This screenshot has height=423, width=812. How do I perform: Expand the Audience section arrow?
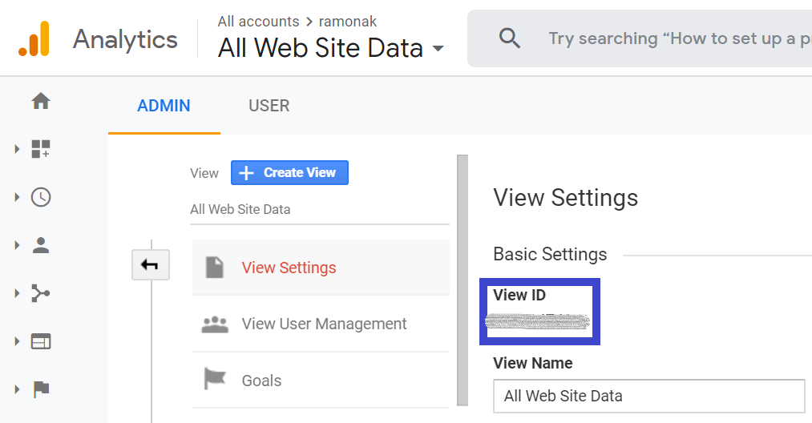17,245
